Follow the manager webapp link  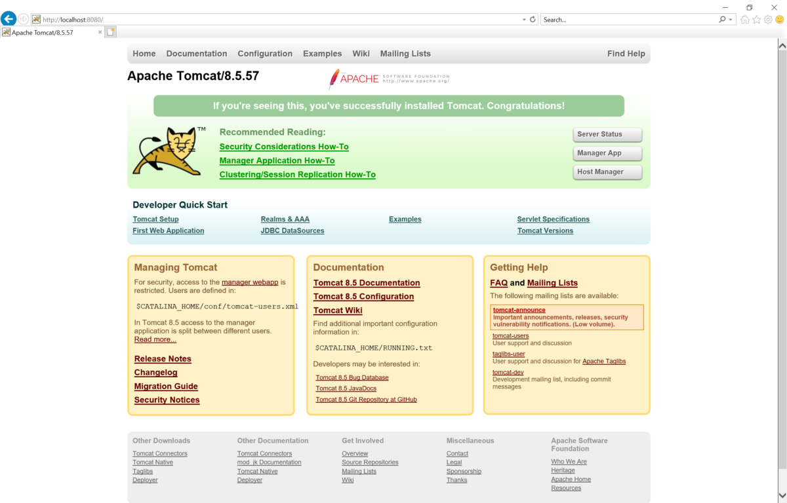[x=251, y=282]
